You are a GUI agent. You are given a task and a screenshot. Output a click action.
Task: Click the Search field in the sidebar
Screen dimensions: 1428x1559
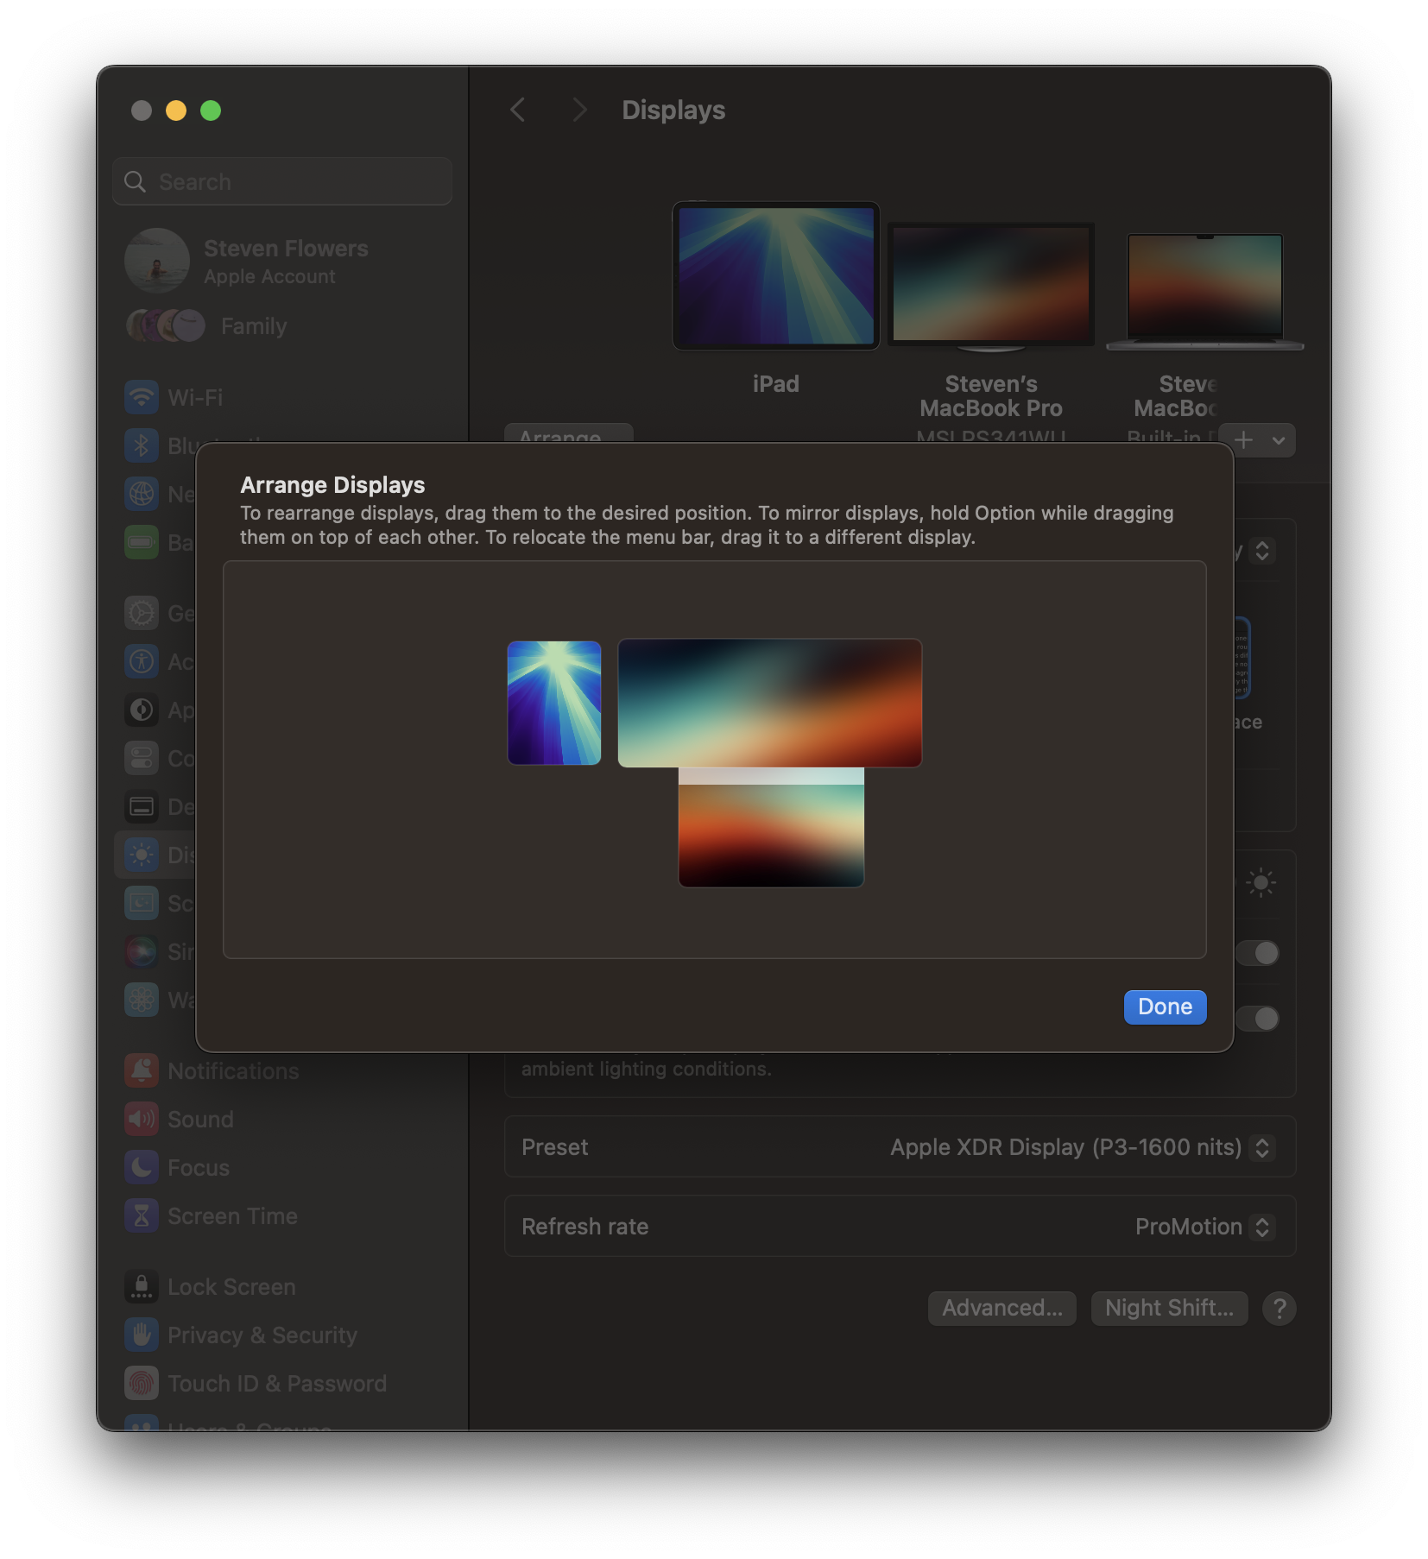pyautogui.click(x=282, y=181)
